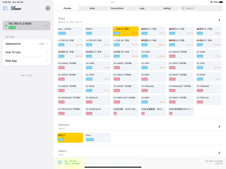Run latency test for Proxy group

tap(219, 20)
